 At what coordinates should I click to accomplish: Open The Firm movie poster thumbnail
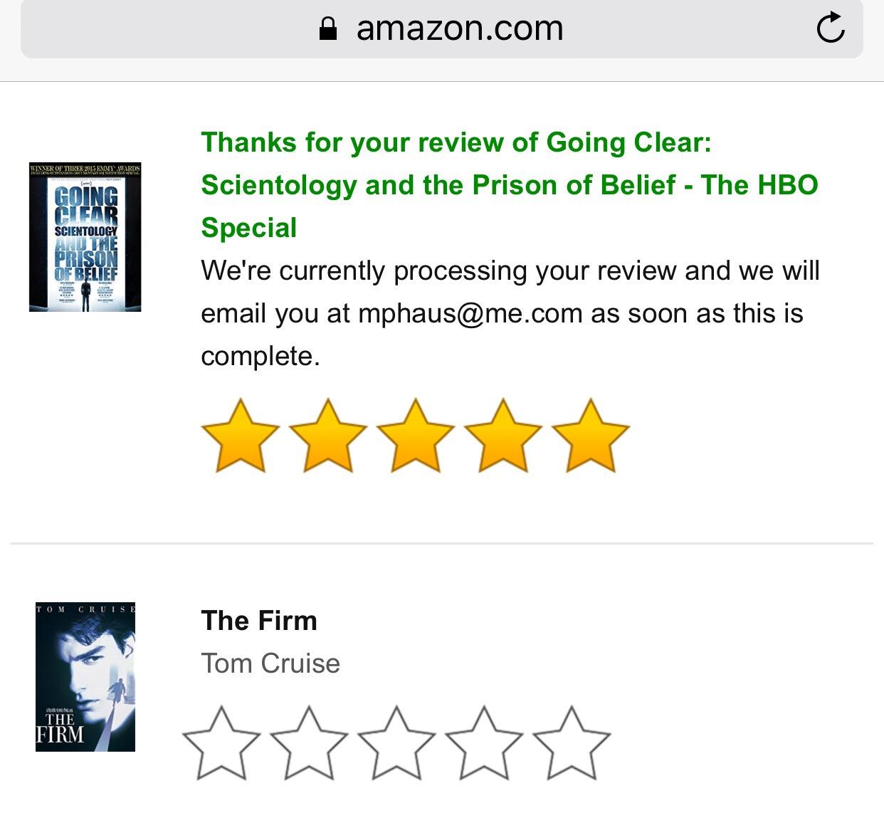coord(85,677)
